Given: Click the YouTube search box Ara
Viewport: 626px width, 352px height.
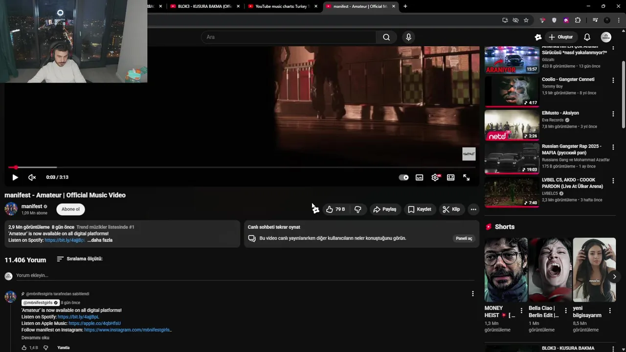Looking at the screenshot, I should click(x=289, y=37).
